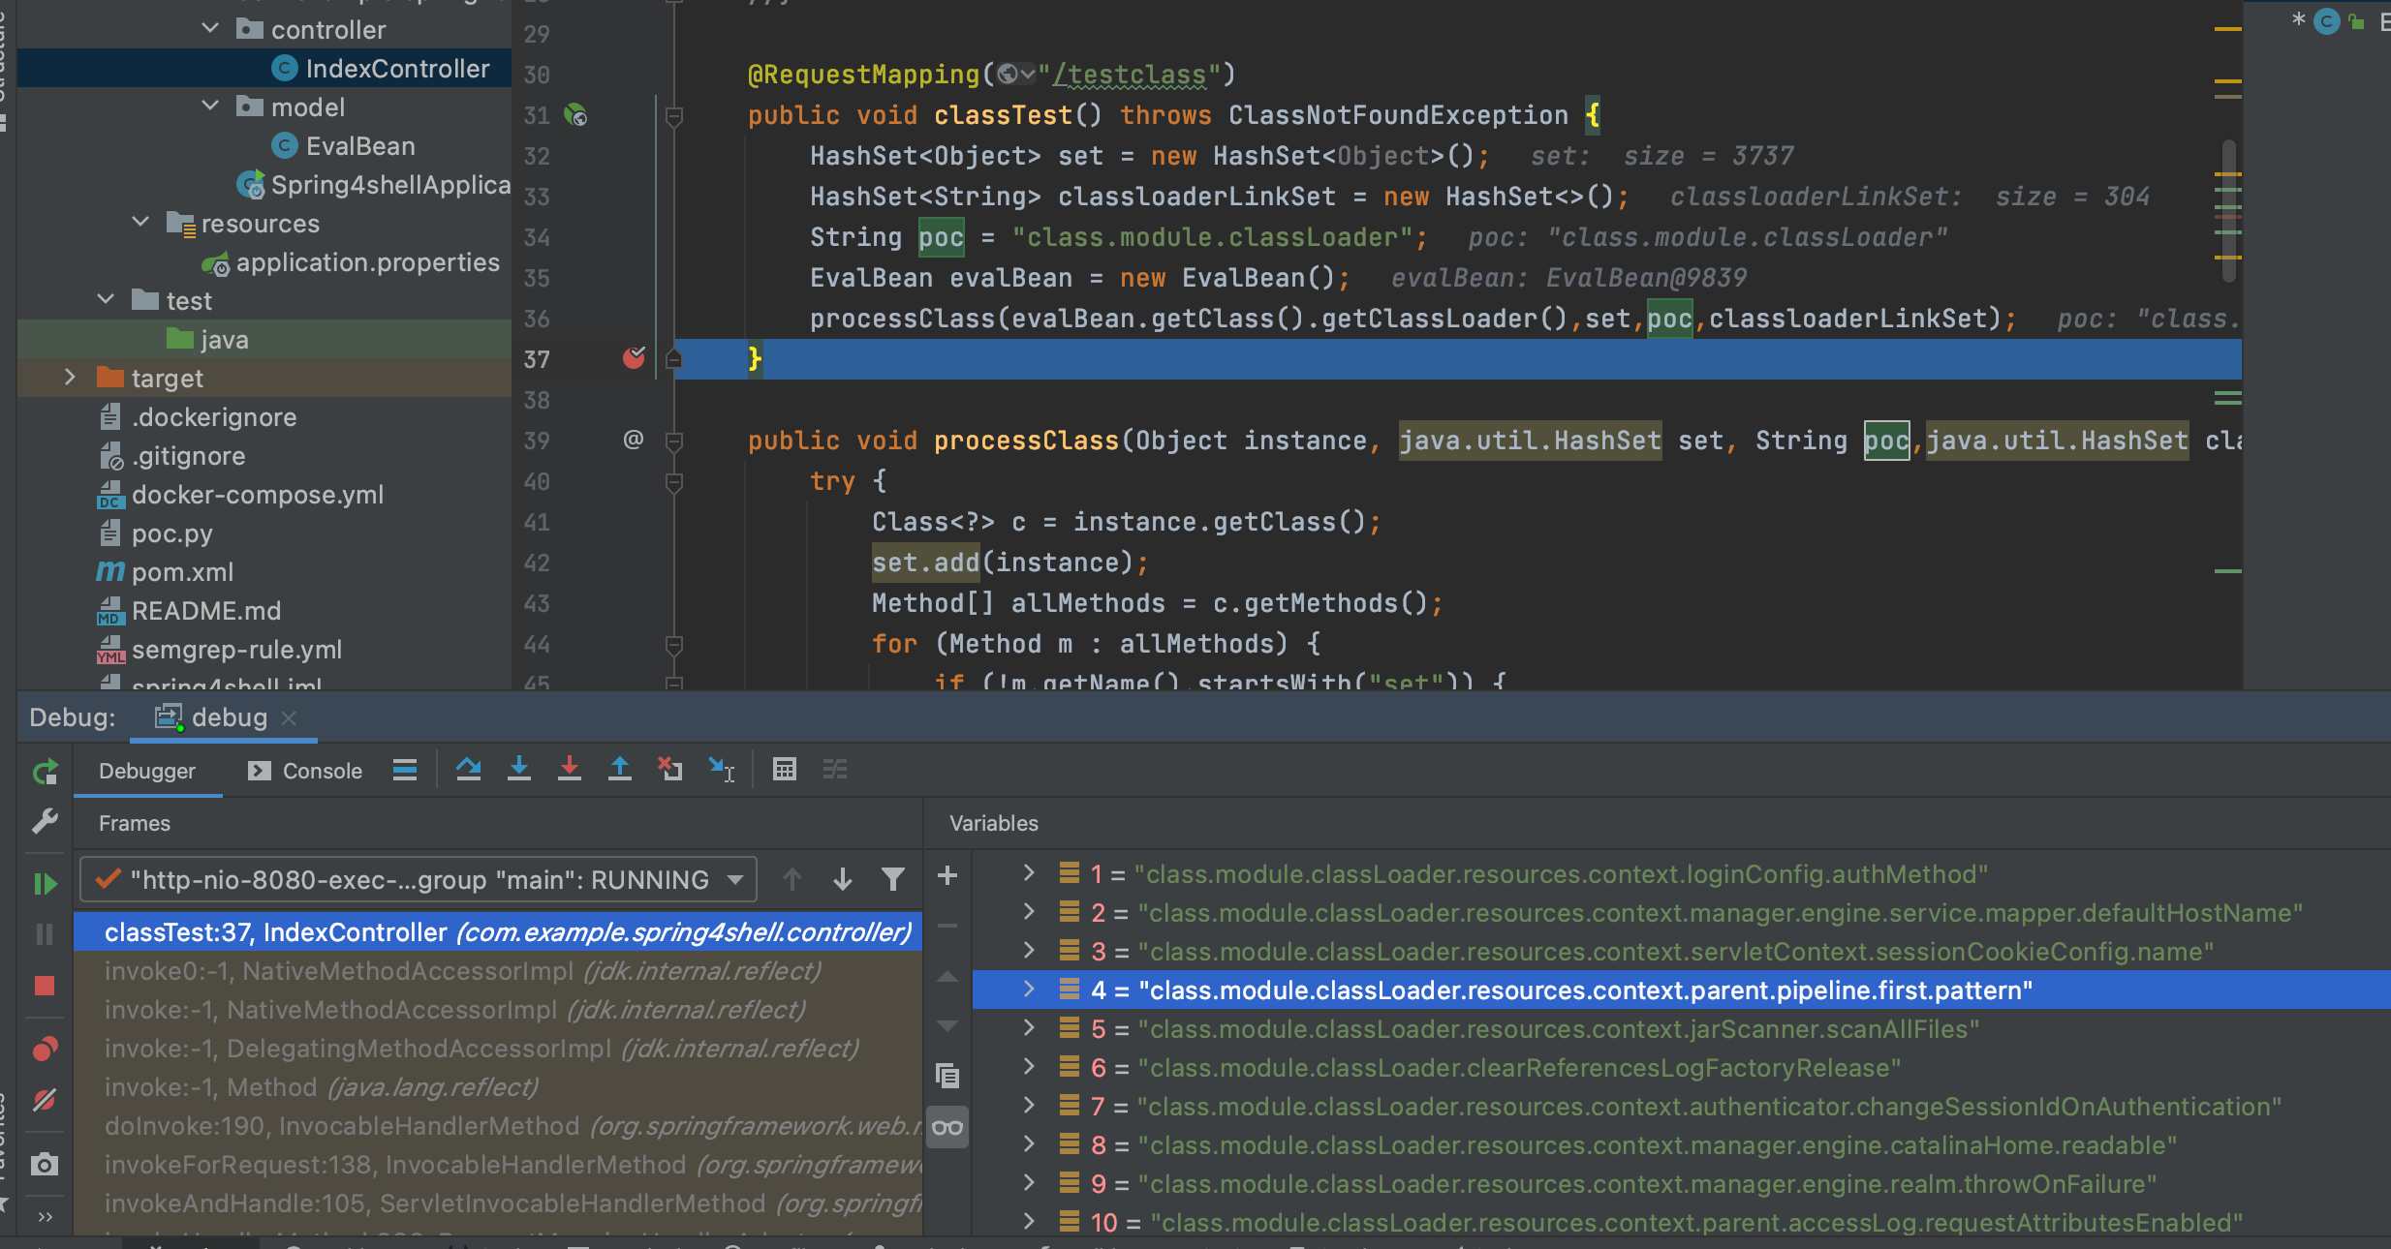The width and height of the screenshot is (2391, 1249).
Task: Select doInvoke:190 stack frame
Action: tap(498, 1125)
